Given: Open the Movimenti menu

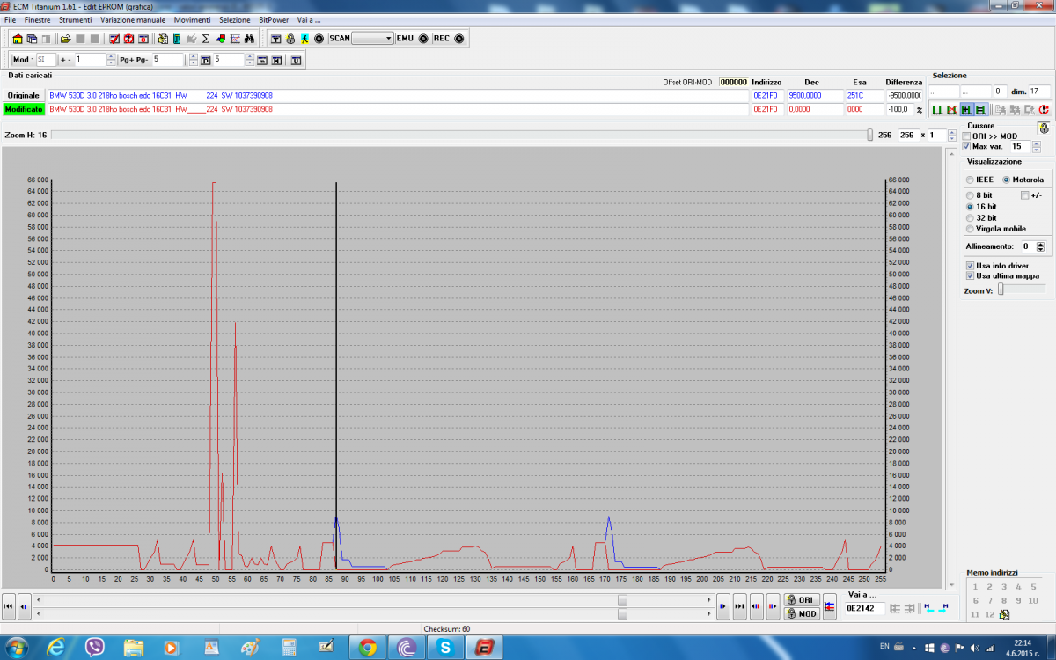Looking at the screenshot, I should pyautogui.click(x=192, y=19).
